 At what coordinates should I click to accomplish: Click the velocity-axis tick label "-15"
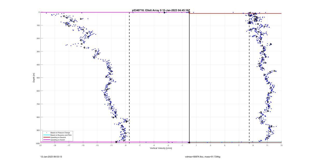click(83, 145)
